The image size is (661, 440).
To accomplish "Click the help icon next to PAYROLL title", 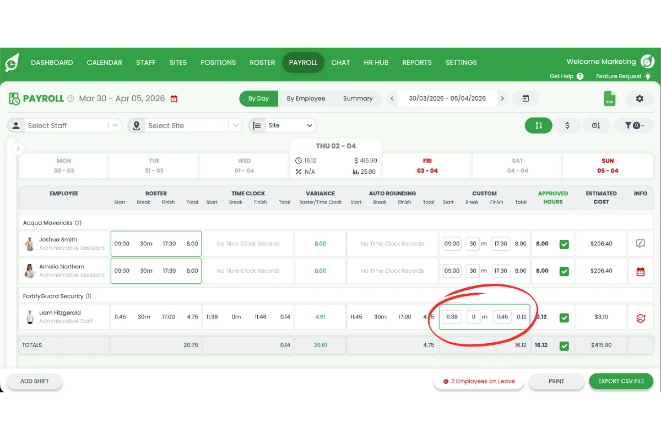I will click(x=71, y=99).
